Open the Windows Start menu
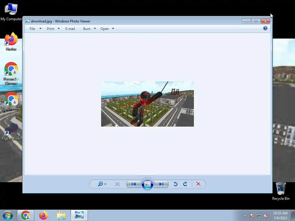The image size is (295, 221). (x=8, y=215)
